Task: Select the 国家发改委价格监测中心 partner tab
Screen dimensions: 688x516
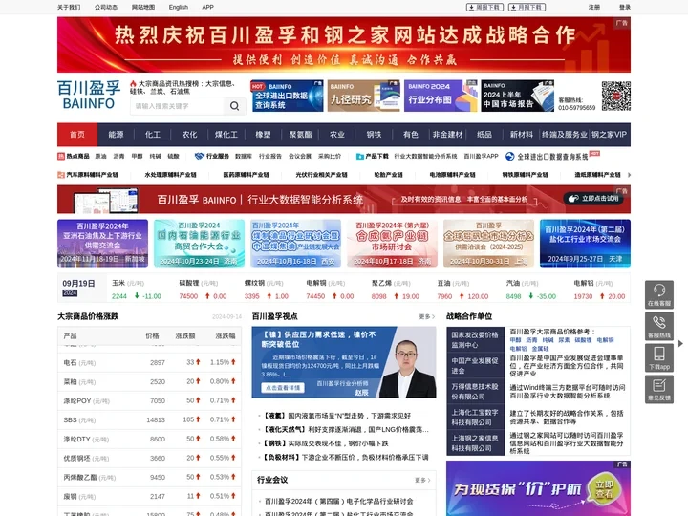Action: coord(475,339)
